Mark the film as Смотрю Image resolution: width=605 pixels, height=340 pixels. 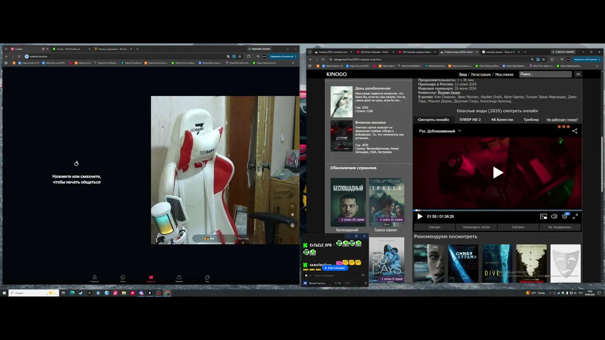(x=434, y=227)
